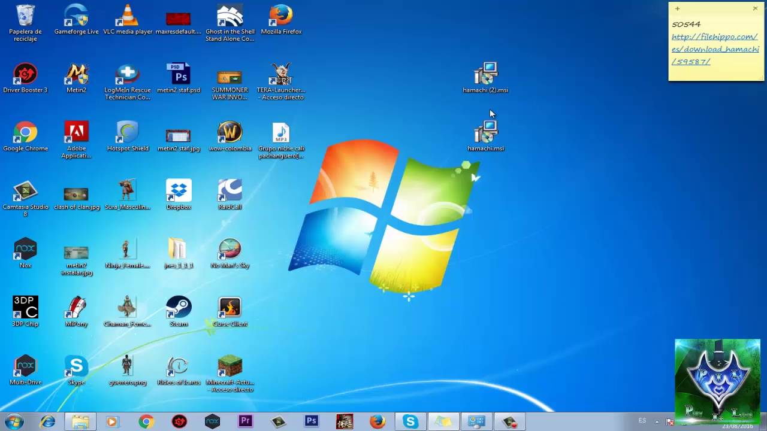The height and width of the screenshot is (431, 767).
Task: Open the Papelera de reciclaje desktop icon
Action: tap(25, 23)
